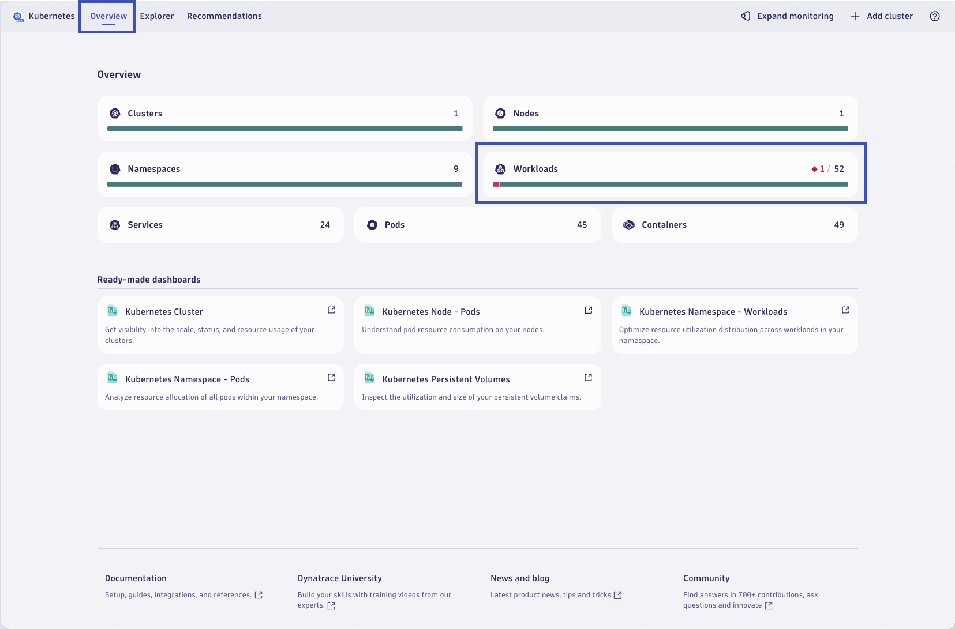This screenshot has width=955, height=629.
Task: Click the Namespaces card icon
Action: pyautogui.click(x=115, y=169)
